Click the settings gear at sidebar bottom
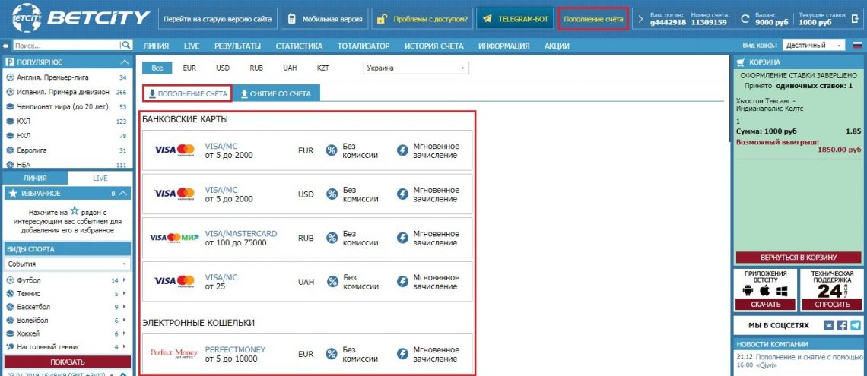This screenshot has height=376, width=867. (123, 374)
